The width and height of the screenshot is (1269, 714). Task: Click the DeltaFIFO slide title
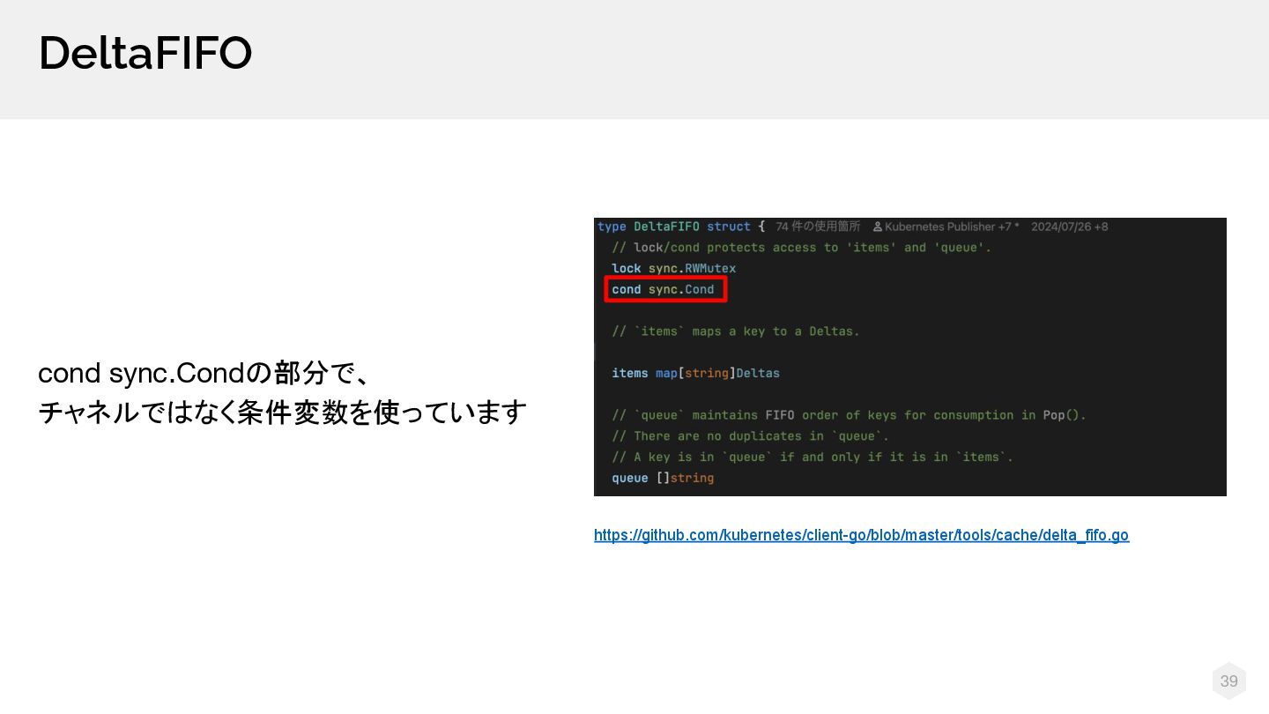click(145, 53)
